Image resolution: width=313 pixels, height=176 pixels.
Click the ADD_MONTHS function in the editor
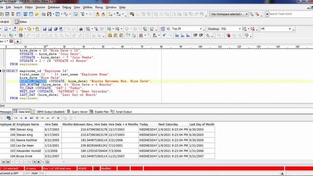29,85
